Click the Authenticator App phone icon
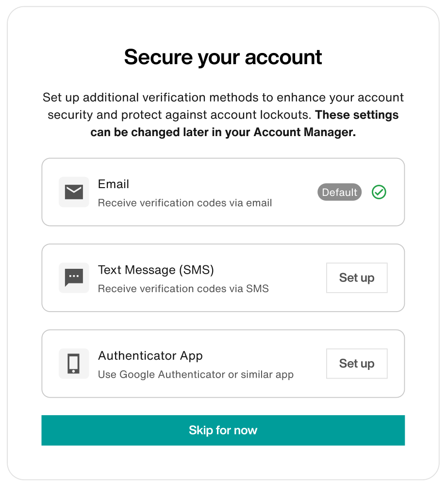This screenshot has width=446, height=489. 74,364
